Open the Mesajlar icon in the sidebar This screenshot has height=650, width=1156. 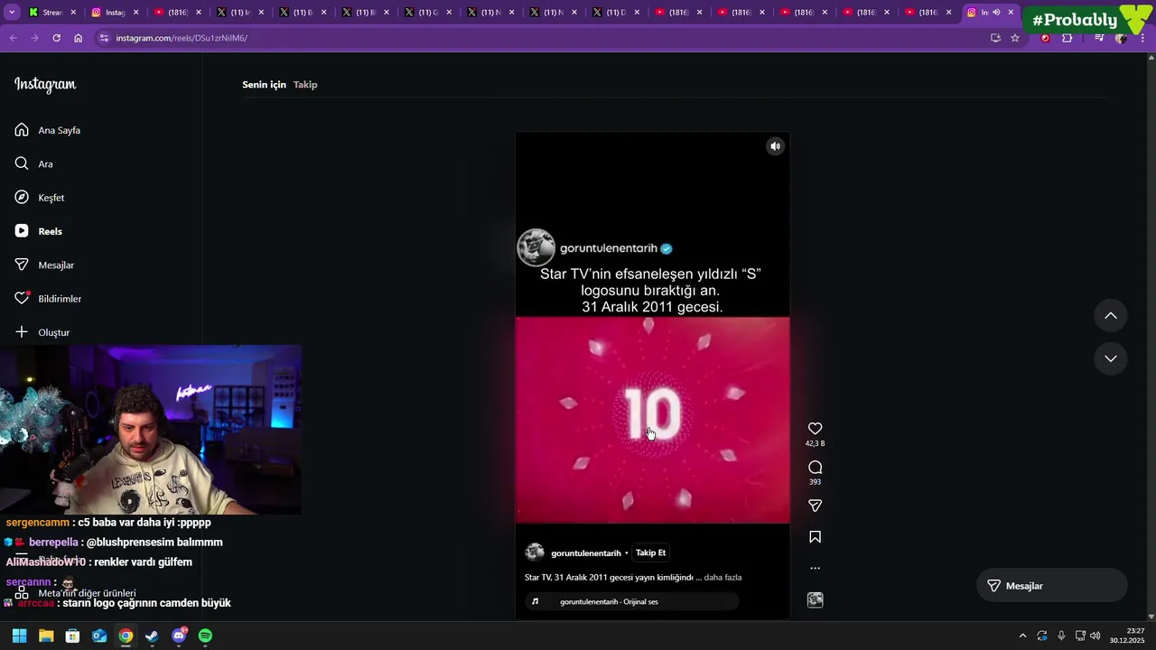coord(22,265)
